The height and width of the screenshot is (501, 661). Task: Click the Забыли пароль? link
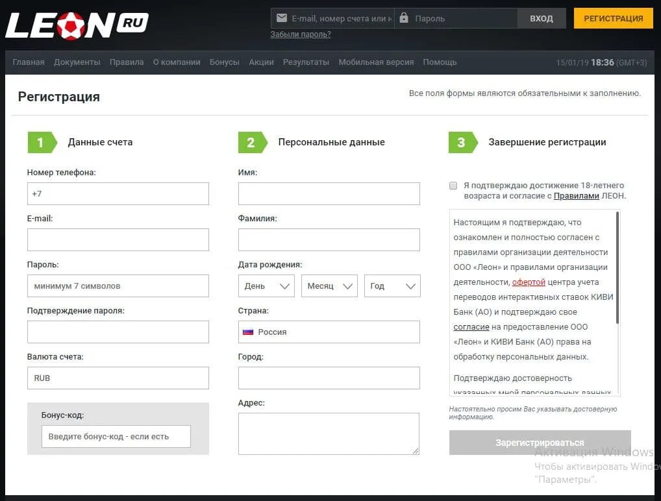[x=301, y=34]
